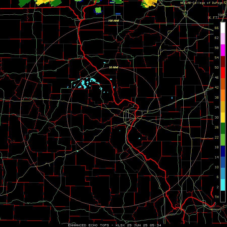227x227 pixels.
Task: Click the legend value "42"
Action: 217,88
